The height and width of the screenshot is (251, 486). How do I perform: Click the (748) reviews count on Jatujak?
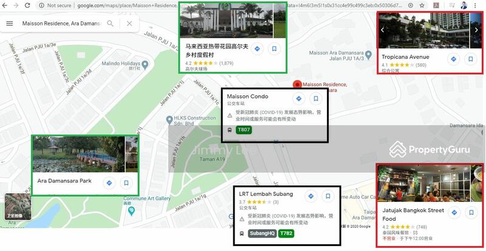(422, 227)
